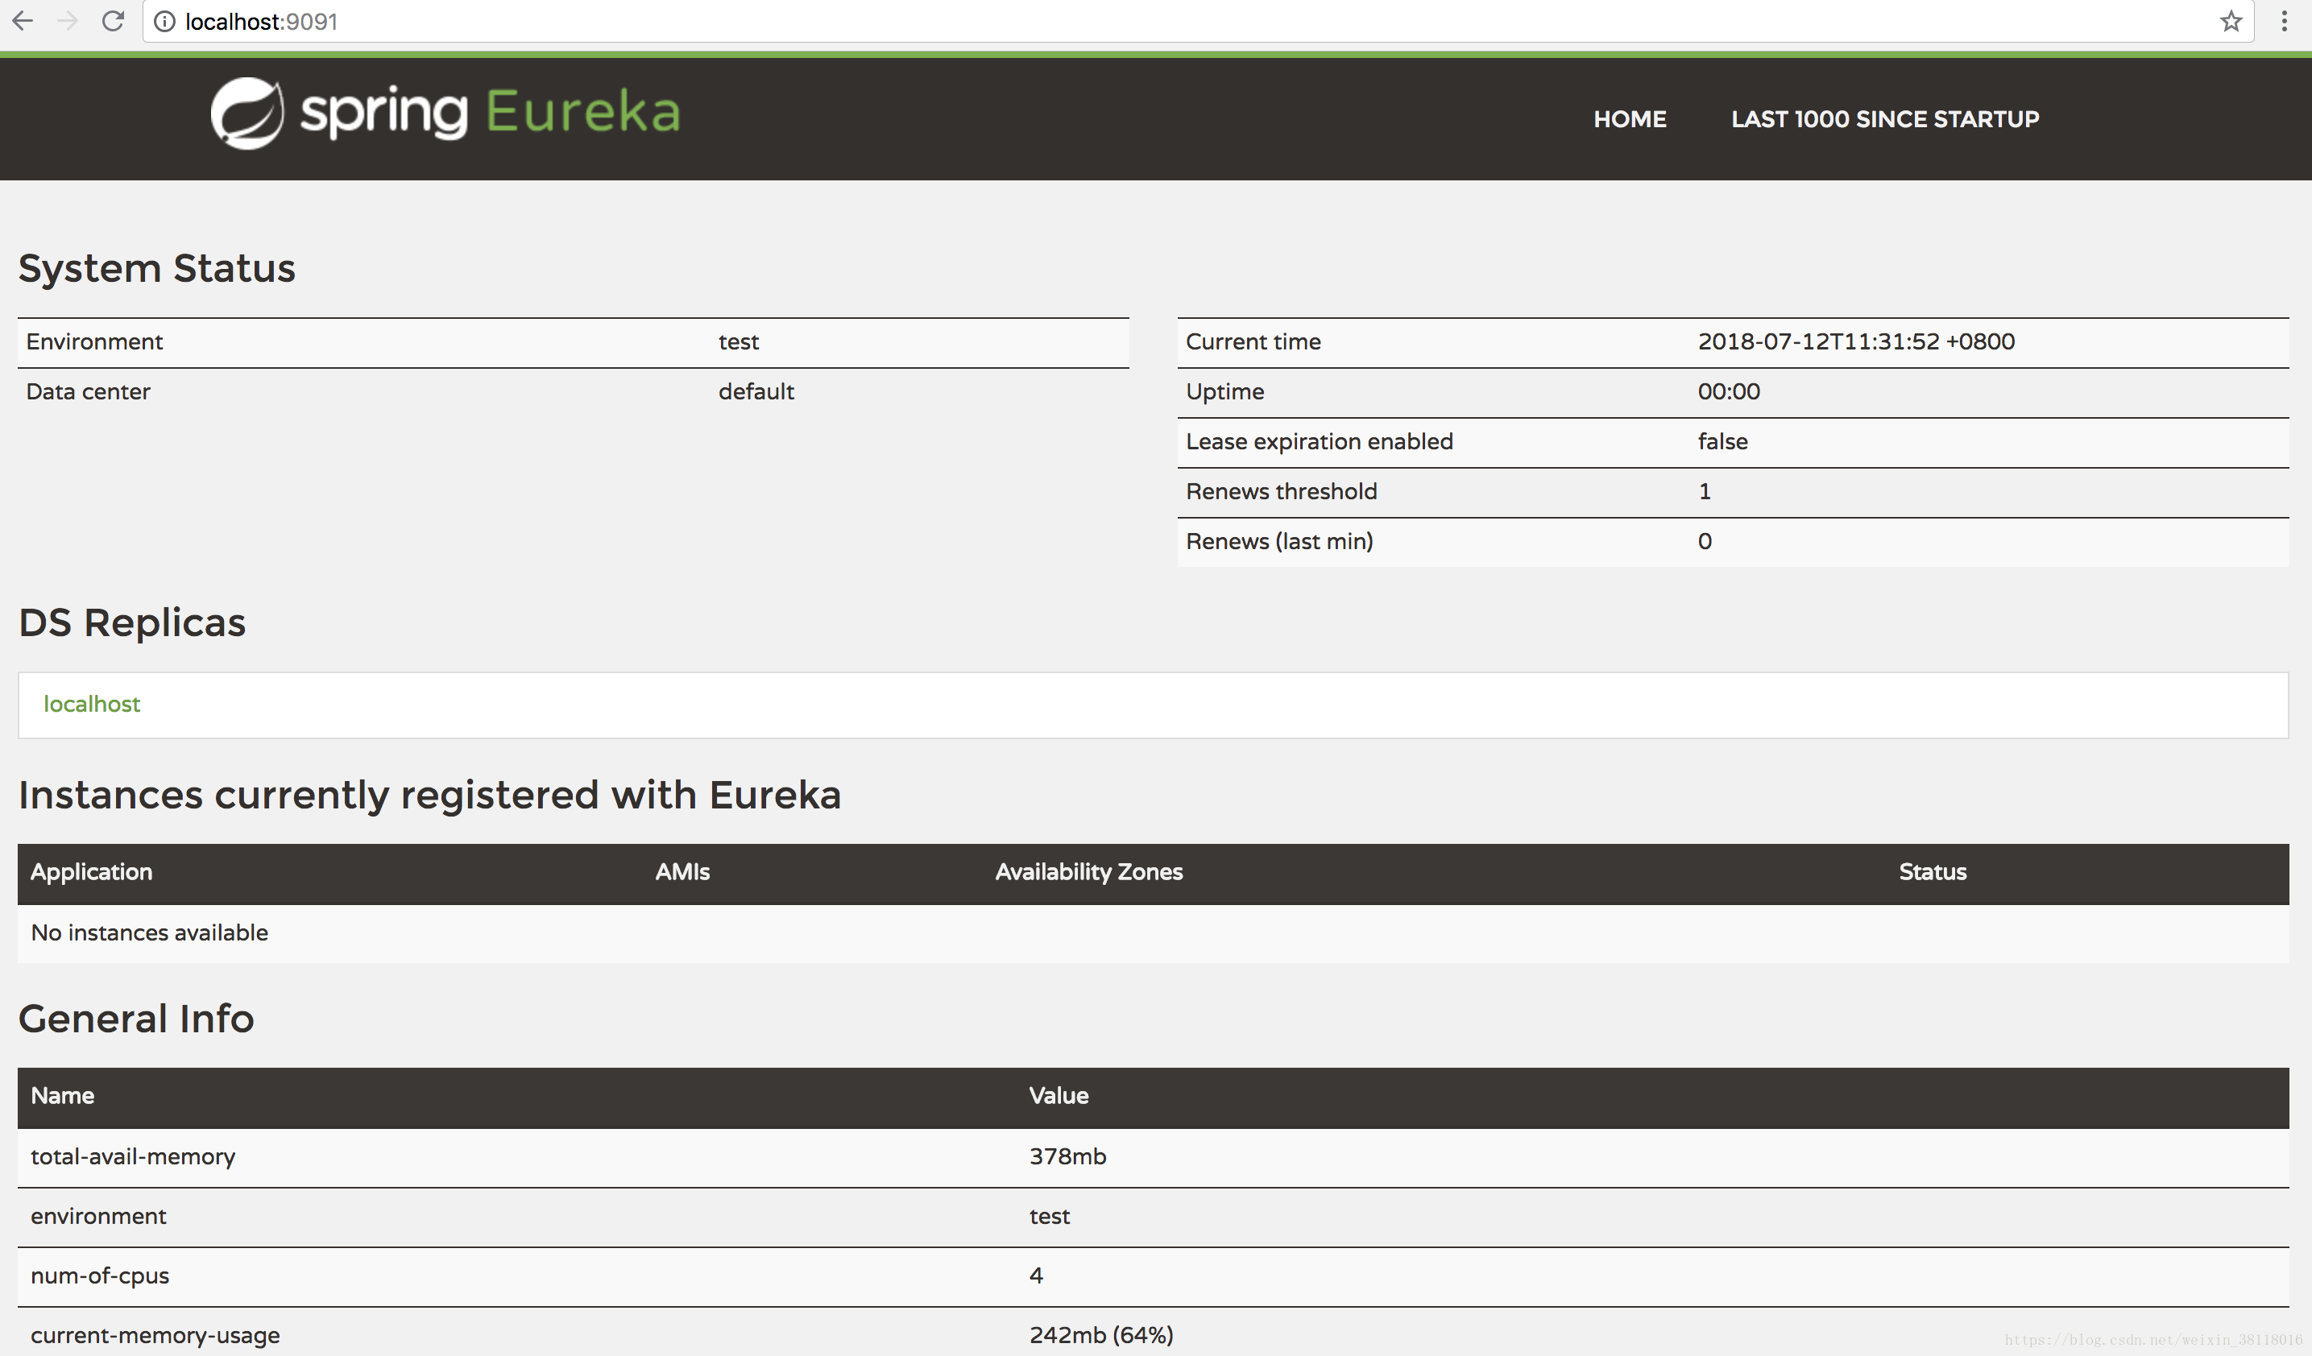Click the current-memory-usage row name

click(x=155, y=1335)
